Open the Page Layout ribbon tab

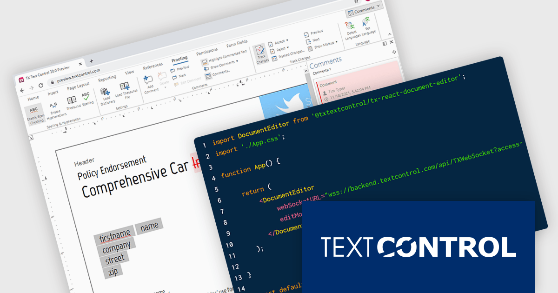click(78, 85)
